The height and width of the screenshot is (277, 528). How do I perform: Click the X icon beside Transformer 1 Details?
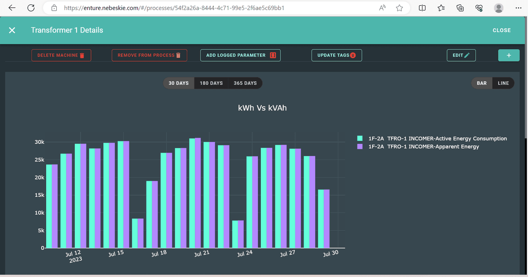12,30
